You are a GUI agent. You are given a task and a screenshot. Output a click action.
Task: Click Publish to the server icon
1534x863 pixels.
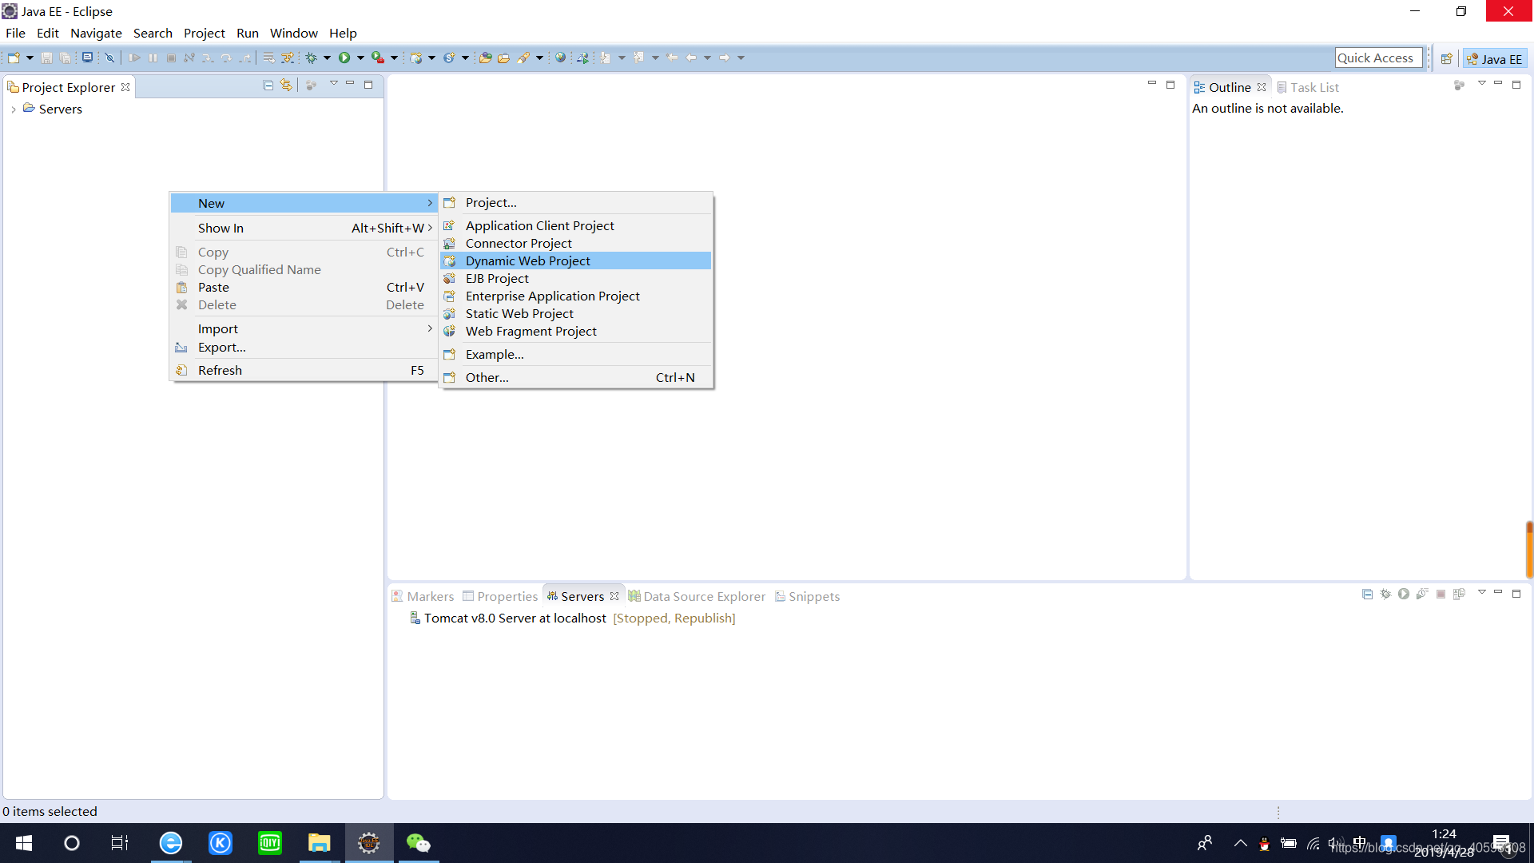click(1459, 594)
